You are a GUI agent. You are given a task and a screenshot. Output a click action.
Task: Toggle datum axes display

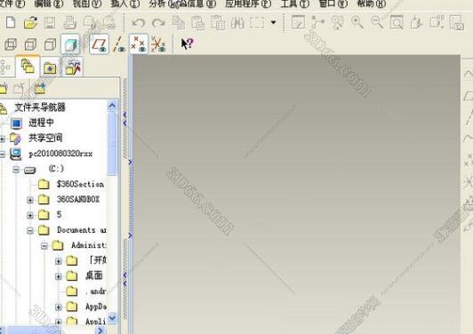119,44
